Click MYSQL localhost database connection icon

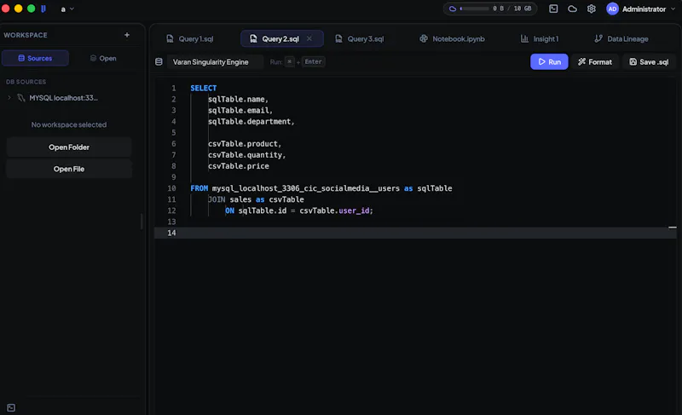(x=20, y=98)
